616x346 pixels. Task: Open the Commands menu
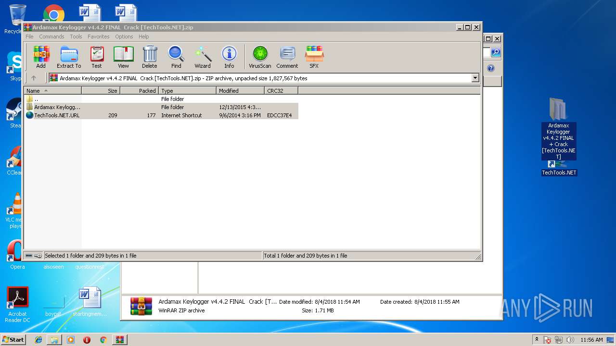tap(51, 37)
